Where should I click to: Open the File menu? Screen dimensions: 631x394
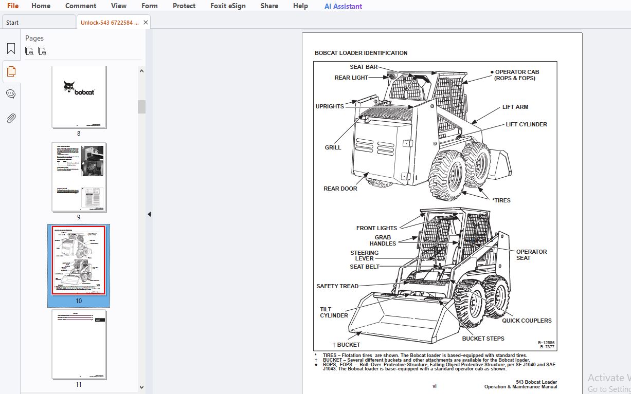tap(13, 6)
